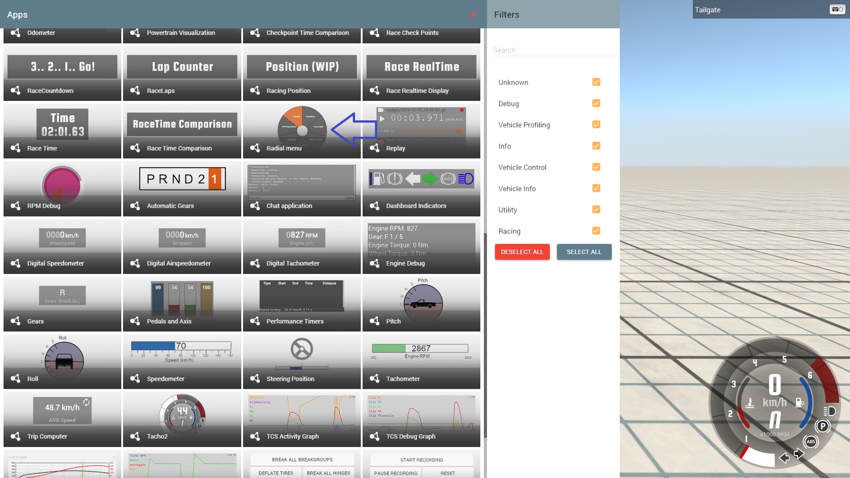Close the Apps panel with red X
The image size is (850, 478).
pos(473,15)
